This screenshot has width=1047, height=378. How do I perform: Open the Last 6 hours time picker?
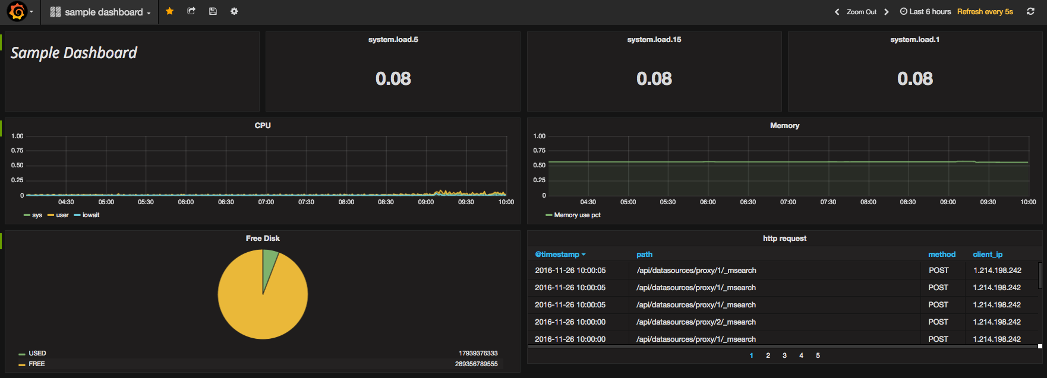pyautogui.click(x=925, y=12)
